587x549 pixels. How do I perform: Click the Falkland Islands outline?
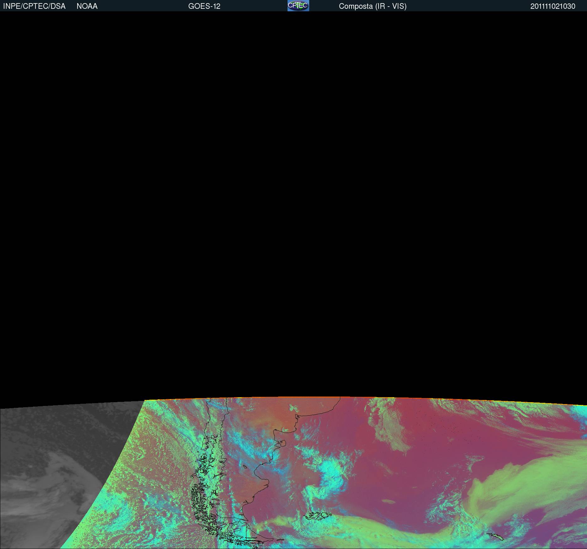pos(318,515)
